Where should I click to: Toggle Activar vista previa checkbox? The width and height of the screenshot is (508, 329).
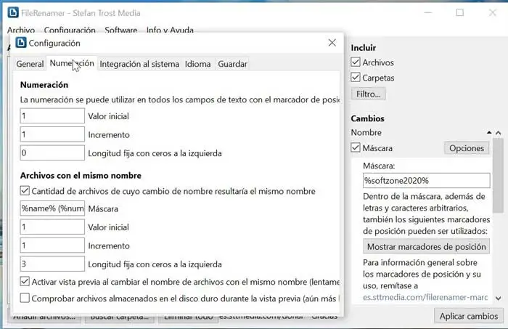pyautogui.click(x=25, y=281)
